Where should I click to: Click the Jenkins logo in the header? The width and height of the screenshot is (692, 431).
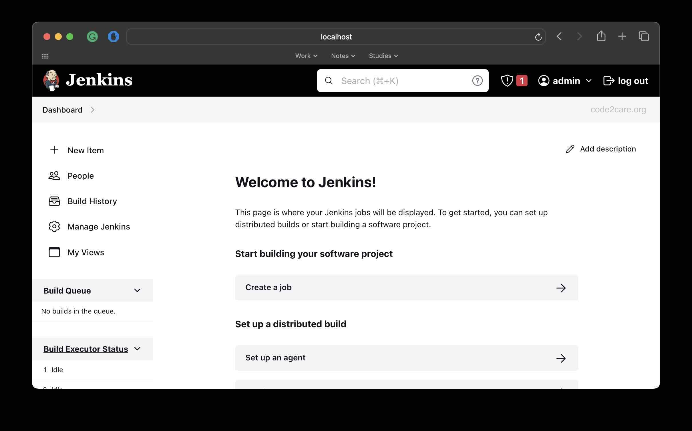[51, 80]
